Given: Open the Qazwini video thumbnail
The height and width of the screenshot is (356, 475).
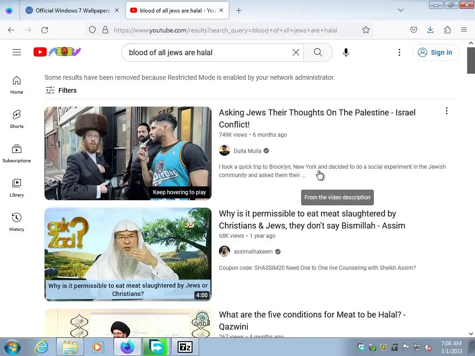Looking at the screenshot, I should point(128,323).
